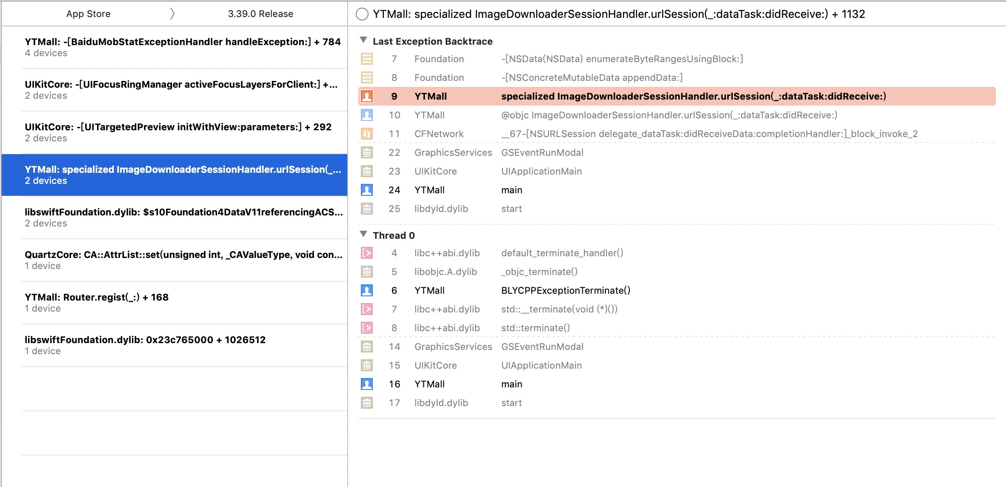Image resolution: width=1006 pixels, height=487 pixels.
Task: Collapse the Last Exception Backtrace section
Action: [x=363, y=40]
